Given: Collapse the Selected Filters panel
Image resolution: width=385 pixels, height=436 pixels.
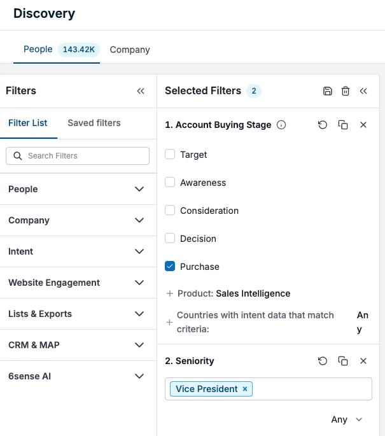Looking at the screenshot, I should tap(363, 91).
